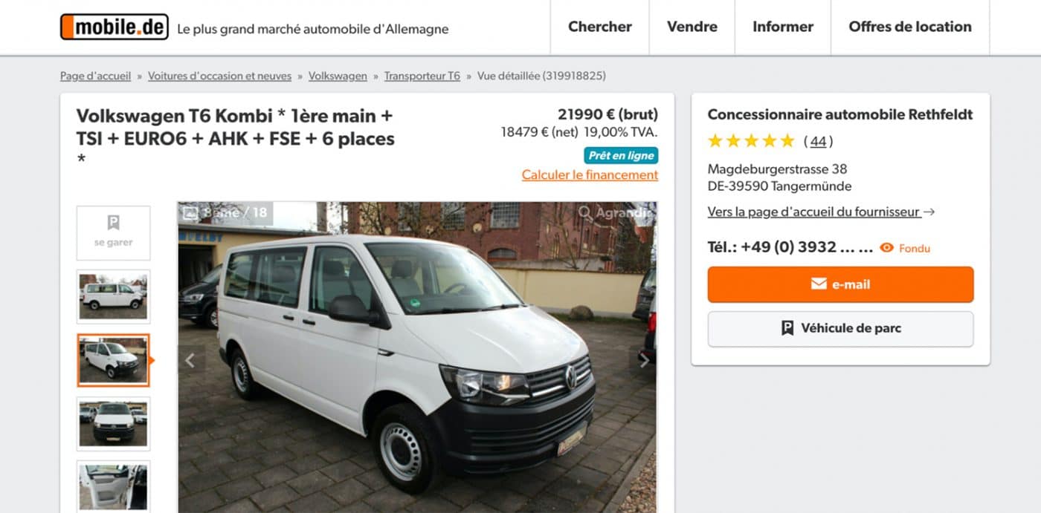Open the Offres de location menu

[x=909, y=27]
